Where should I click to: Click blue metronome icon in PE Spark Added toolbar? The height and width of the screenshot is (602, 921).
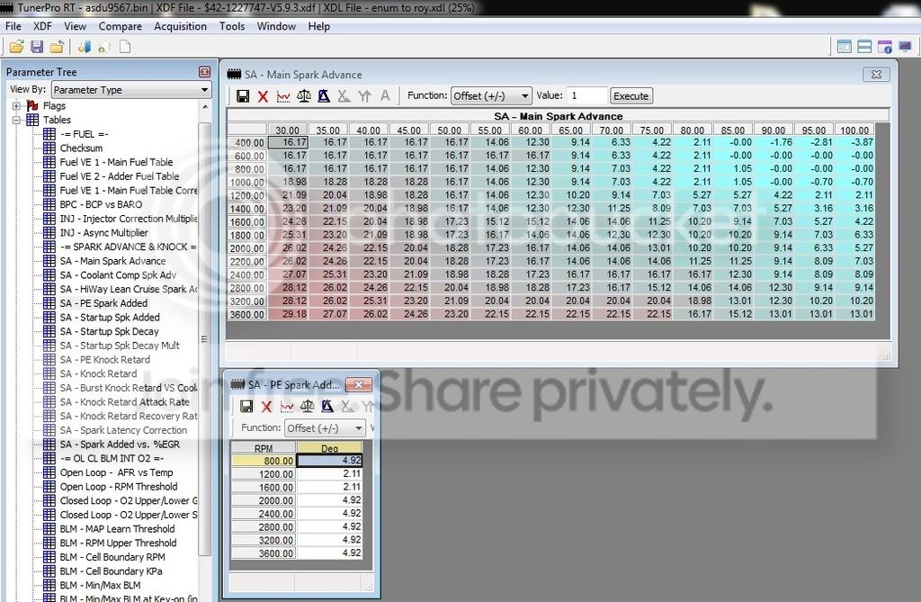coord(327,406)
